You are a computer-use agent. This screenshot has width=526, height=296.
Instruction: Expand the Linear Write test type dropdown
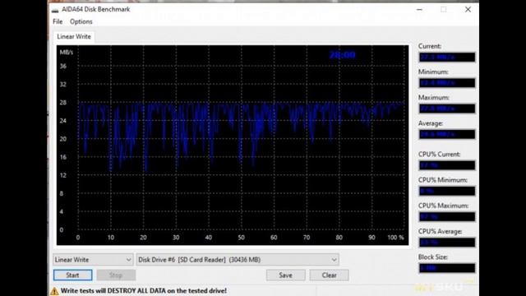(93, 260)
